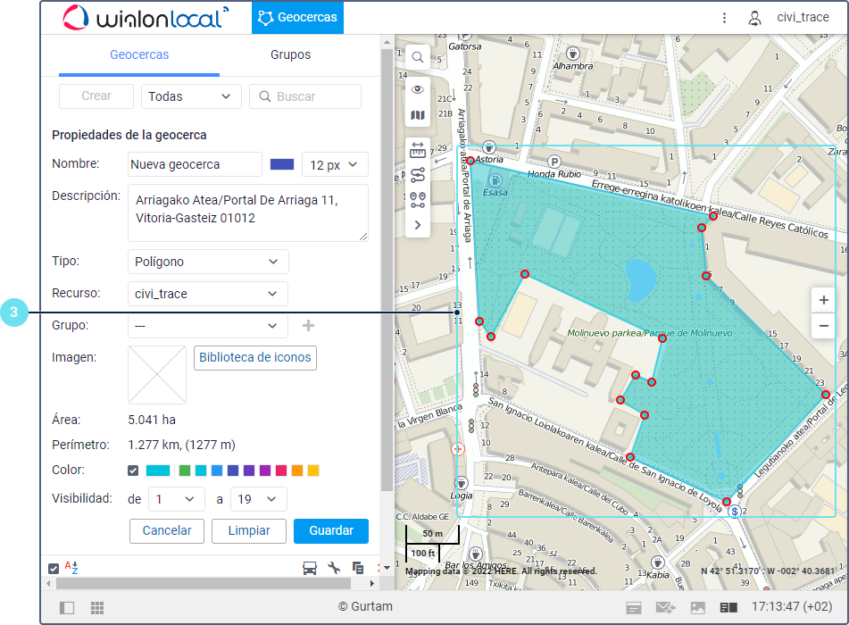Screen dimensions: 849x625
Task: Toggle the checkbox beside the color swatches
Action: pyautogui.click(x=133, y=471)
